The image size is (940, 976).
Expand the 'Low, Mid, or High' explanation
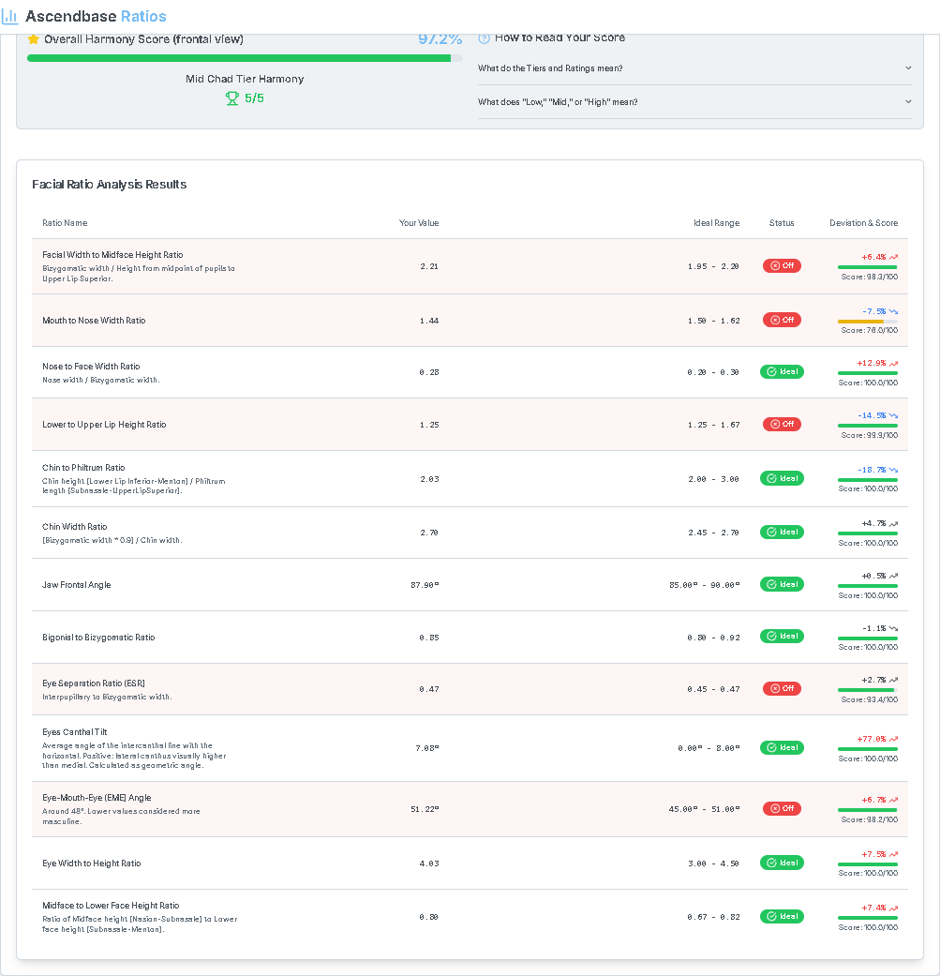tap(558, 101)
